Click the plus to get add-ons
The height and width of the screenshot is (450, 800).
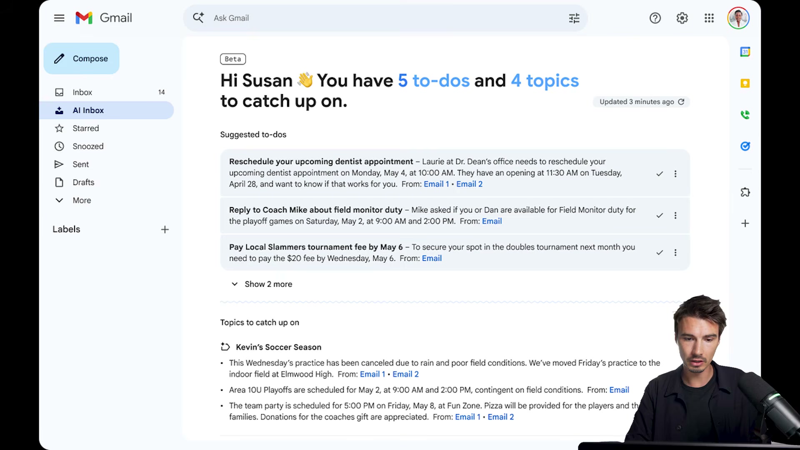(x=745, y=223)
